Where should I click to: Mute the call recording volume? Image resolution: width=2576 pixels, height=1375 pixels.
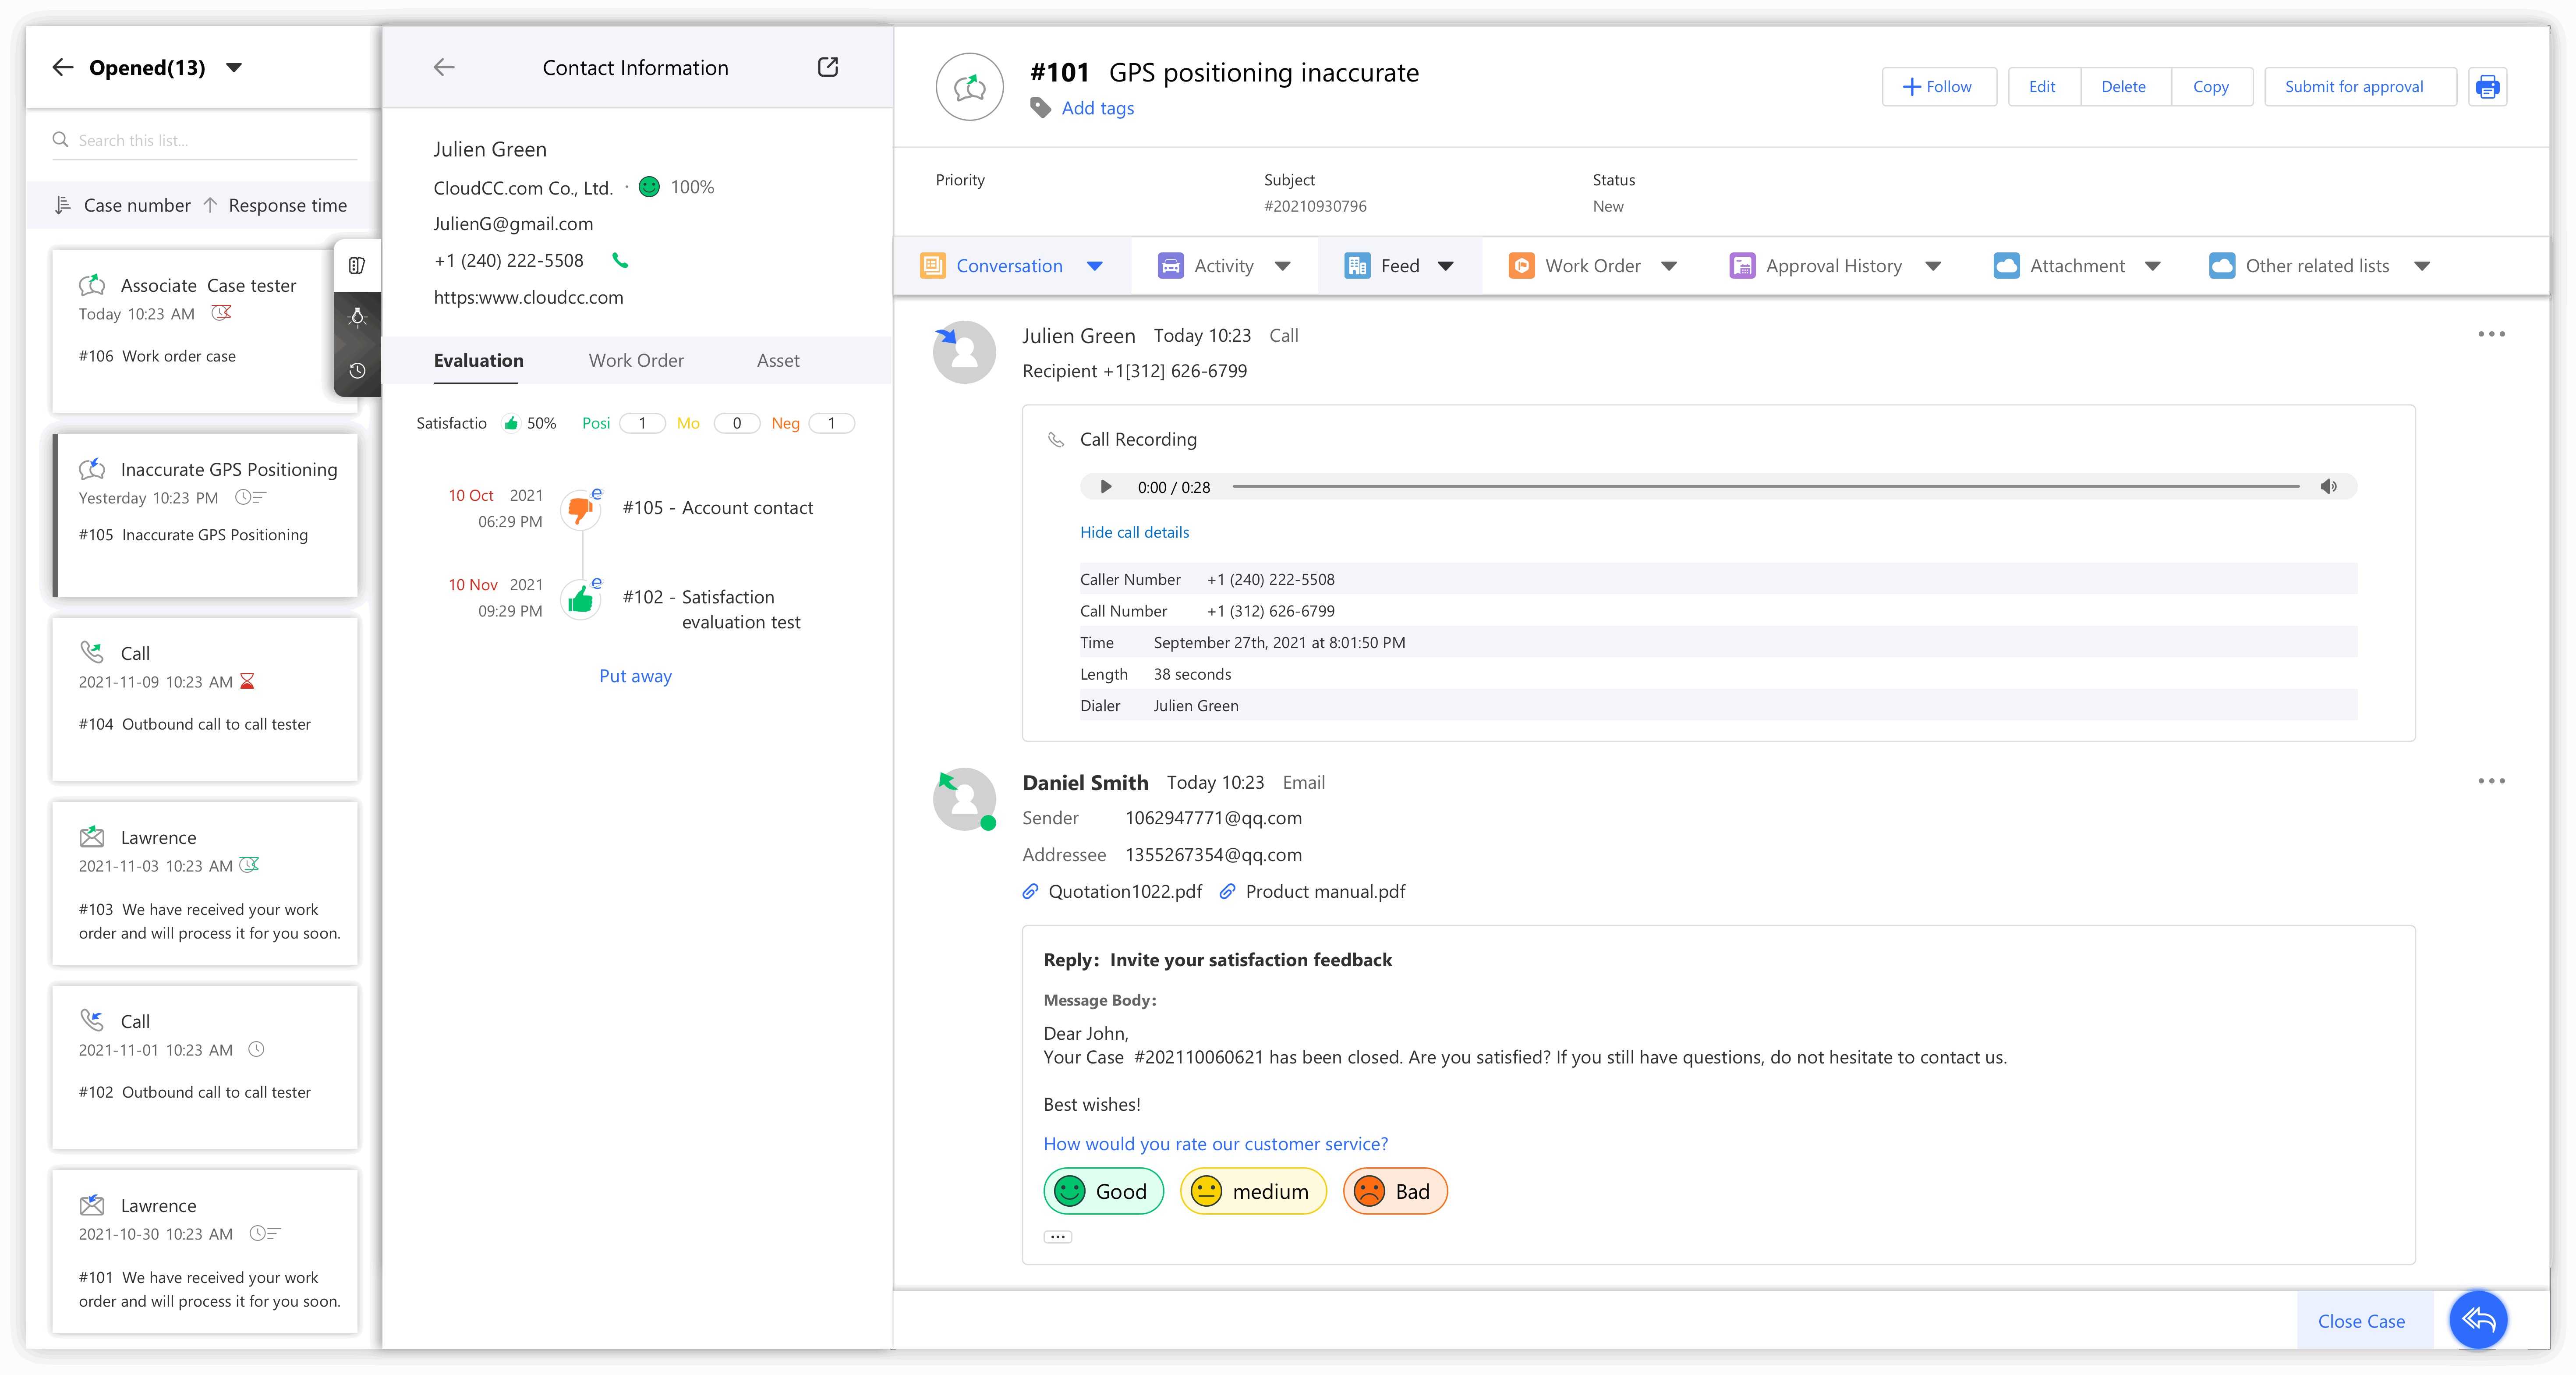(2328, 487)
